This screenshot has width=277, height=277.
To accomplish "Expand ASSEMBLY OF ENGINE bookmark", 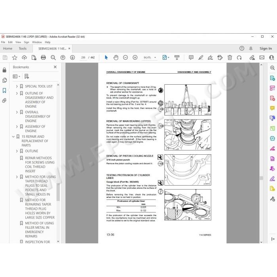I will (x=17, y=127).
